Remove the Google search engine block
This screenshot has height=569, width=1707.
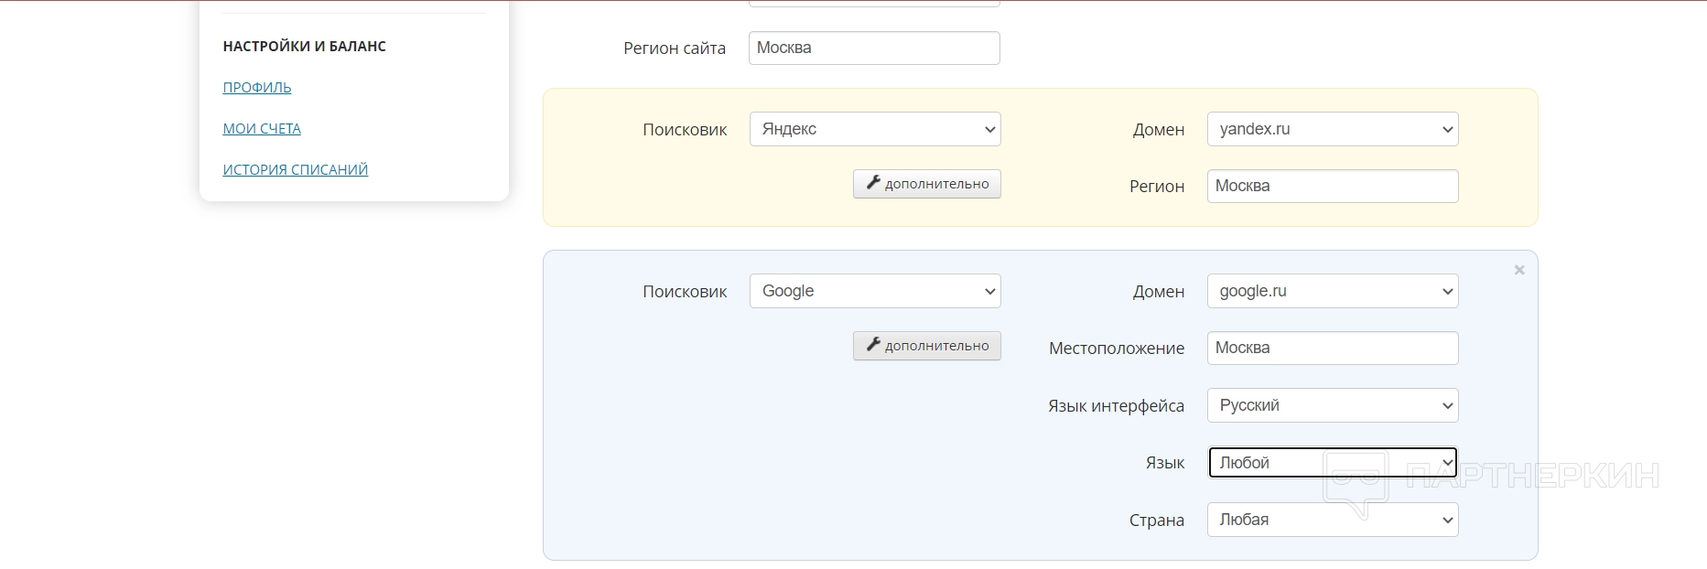(1519, 270)
